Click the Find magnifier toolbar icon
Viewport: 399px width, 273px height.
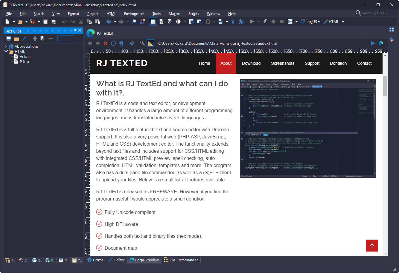(134, 22)
